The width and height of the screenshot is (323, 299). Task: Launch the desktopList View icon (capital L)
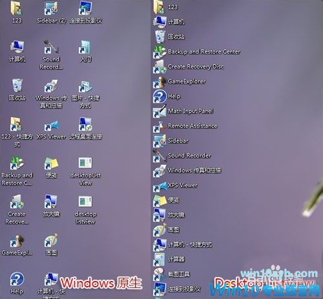click(x=85, y=163)
